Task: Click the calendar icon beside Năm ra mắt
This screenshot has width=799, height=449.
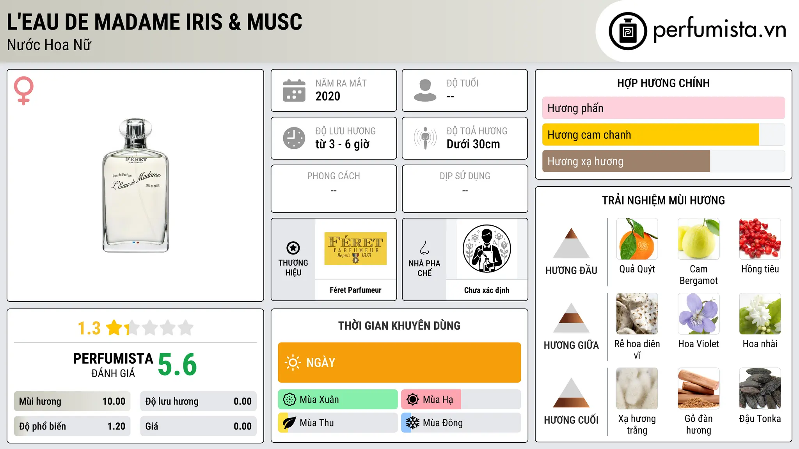Action: 294,90
